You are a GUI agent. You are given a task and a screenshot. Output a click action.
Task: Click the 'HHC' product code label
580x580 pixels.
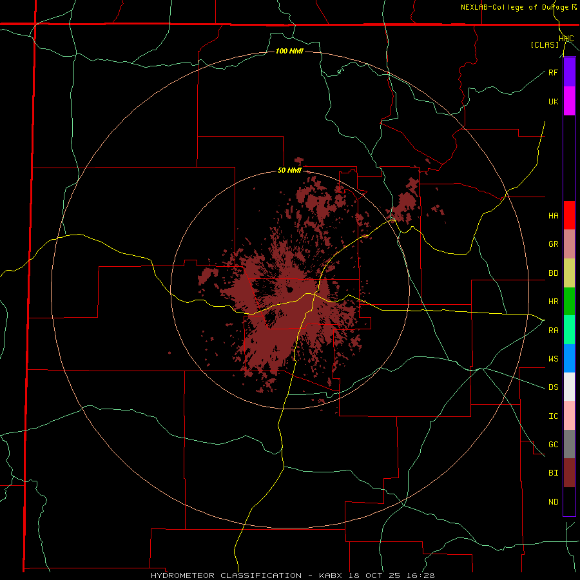[x=566, y=39]
